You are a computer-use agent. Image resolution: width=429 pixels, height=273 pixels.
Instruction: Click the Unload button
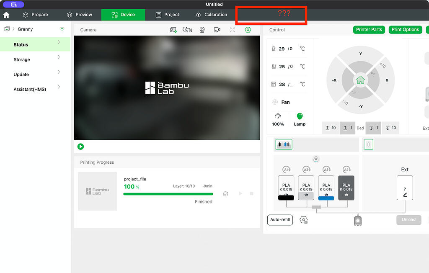click(x=409, y=220)
